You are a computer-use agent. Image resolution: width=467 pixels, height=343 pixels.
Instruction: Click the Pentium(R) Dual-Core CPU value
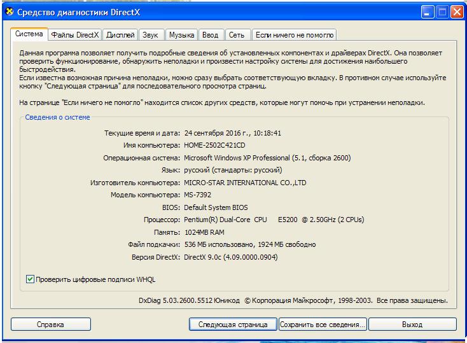click(x=274, y=220)
